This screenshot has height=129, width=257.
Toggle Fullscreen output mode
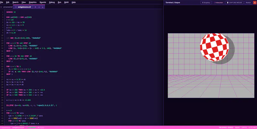click(x=218, y=3)
